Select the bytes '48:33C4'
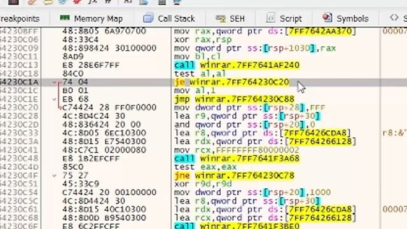 [81, 39]
